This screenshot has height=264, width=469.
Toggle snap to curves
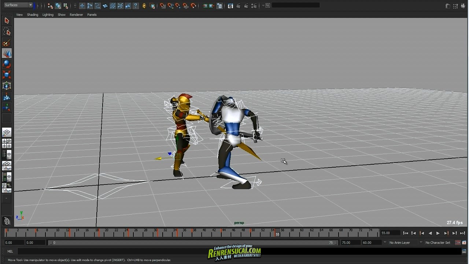[x=170, y=6]
